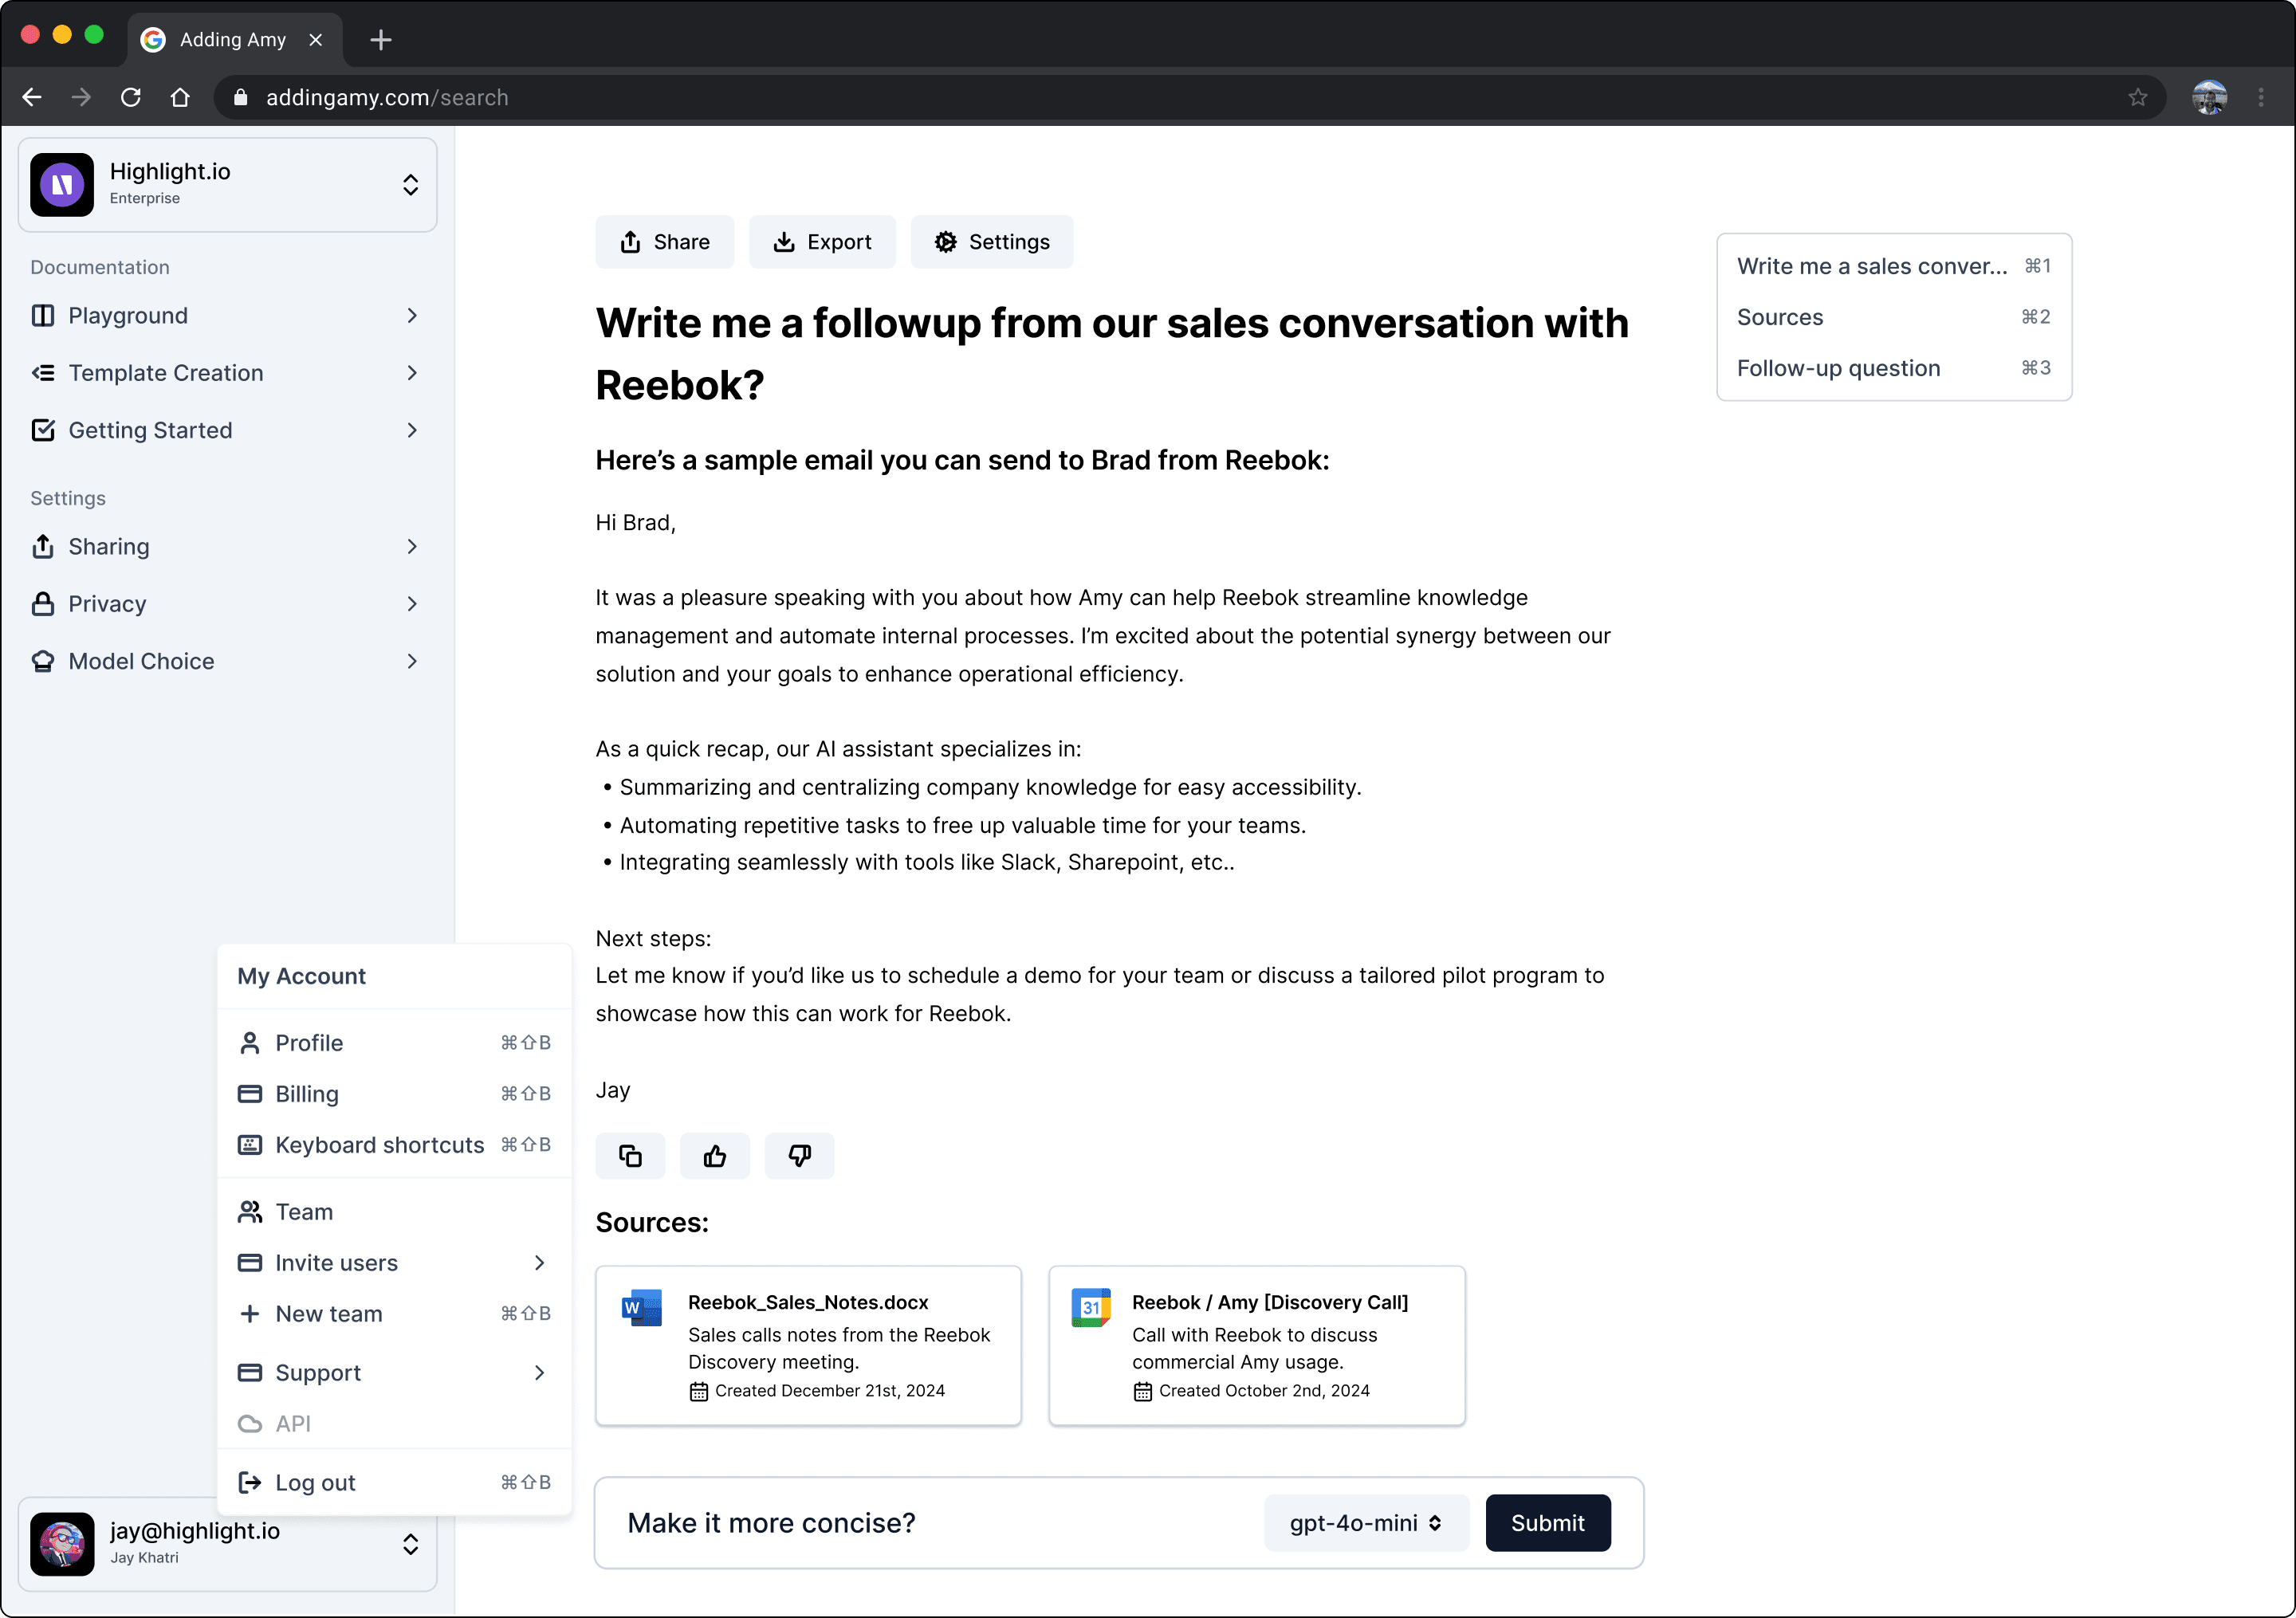This screenshot has width=2296, height=1618.
Task: Open a new browser tab with plus icon
Action: [x=380, y=40]
